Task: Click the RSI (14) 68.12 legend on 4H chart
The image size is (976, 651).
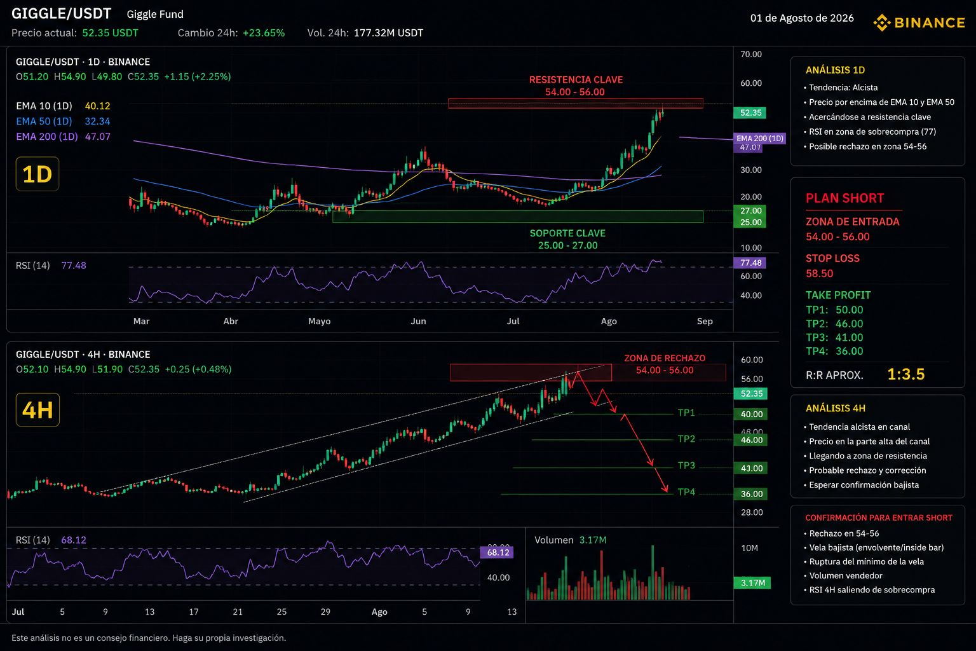Action: coord(51,540)
